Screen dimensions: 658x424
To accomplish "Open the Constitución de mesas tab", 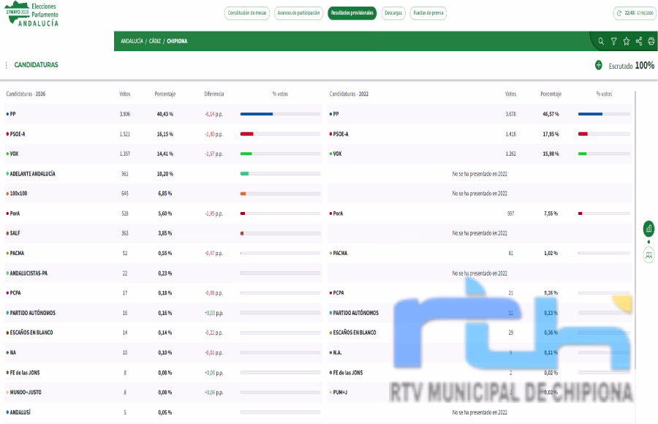I will [247, 13].
